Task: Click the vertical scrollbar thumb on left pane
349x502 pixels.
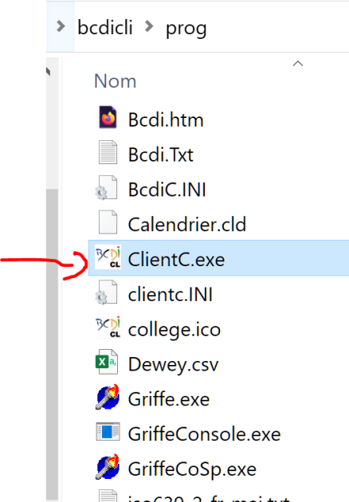Action: tap(52, 346)
